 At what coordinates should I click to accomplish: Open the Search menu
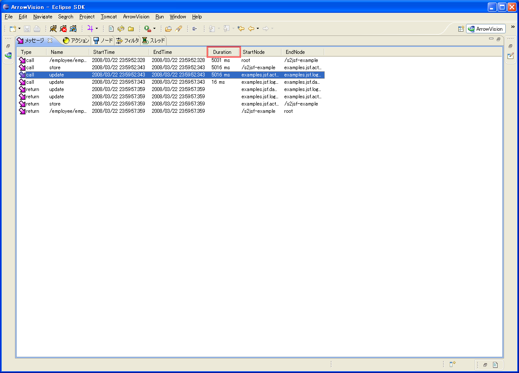[x=66, y=17]
